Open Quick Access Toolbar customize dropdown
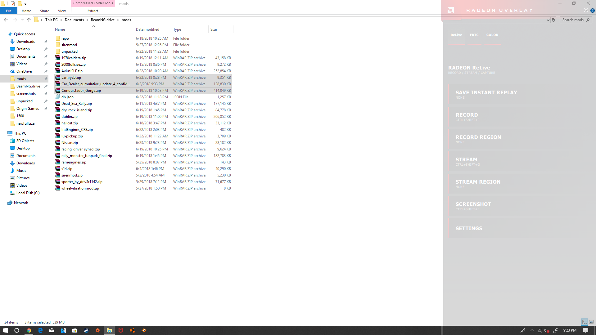 [25, 4]
